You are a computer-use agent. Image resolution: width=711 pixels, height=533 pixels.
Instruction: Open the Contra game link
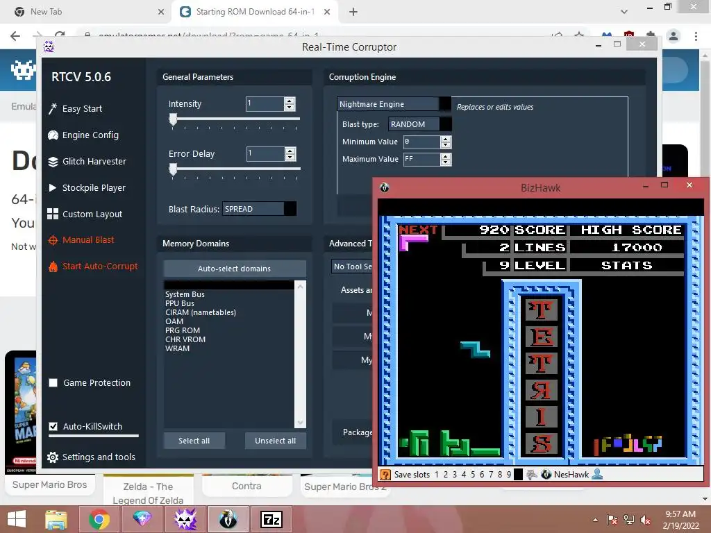246,486
